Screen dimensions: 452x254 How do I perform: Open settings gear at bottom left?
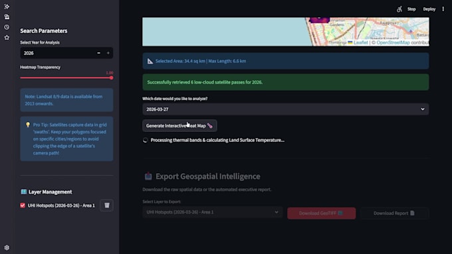coord(7,247)
